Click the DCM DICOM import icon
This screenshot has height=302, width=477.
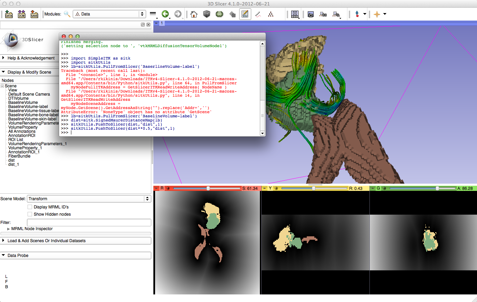coord(21,14)
